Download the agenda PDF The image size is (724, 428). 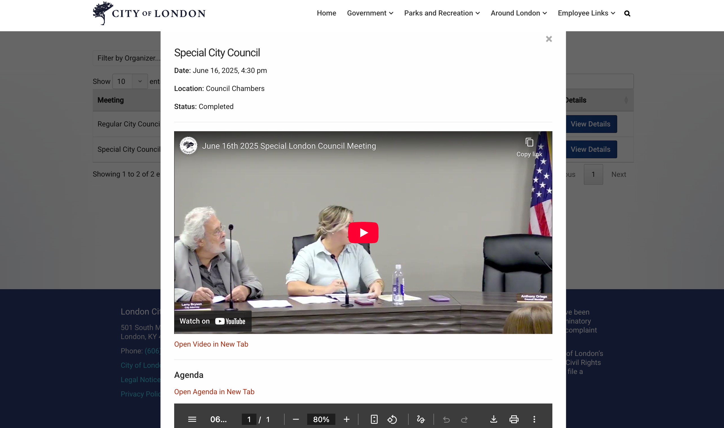pos(494,419)
